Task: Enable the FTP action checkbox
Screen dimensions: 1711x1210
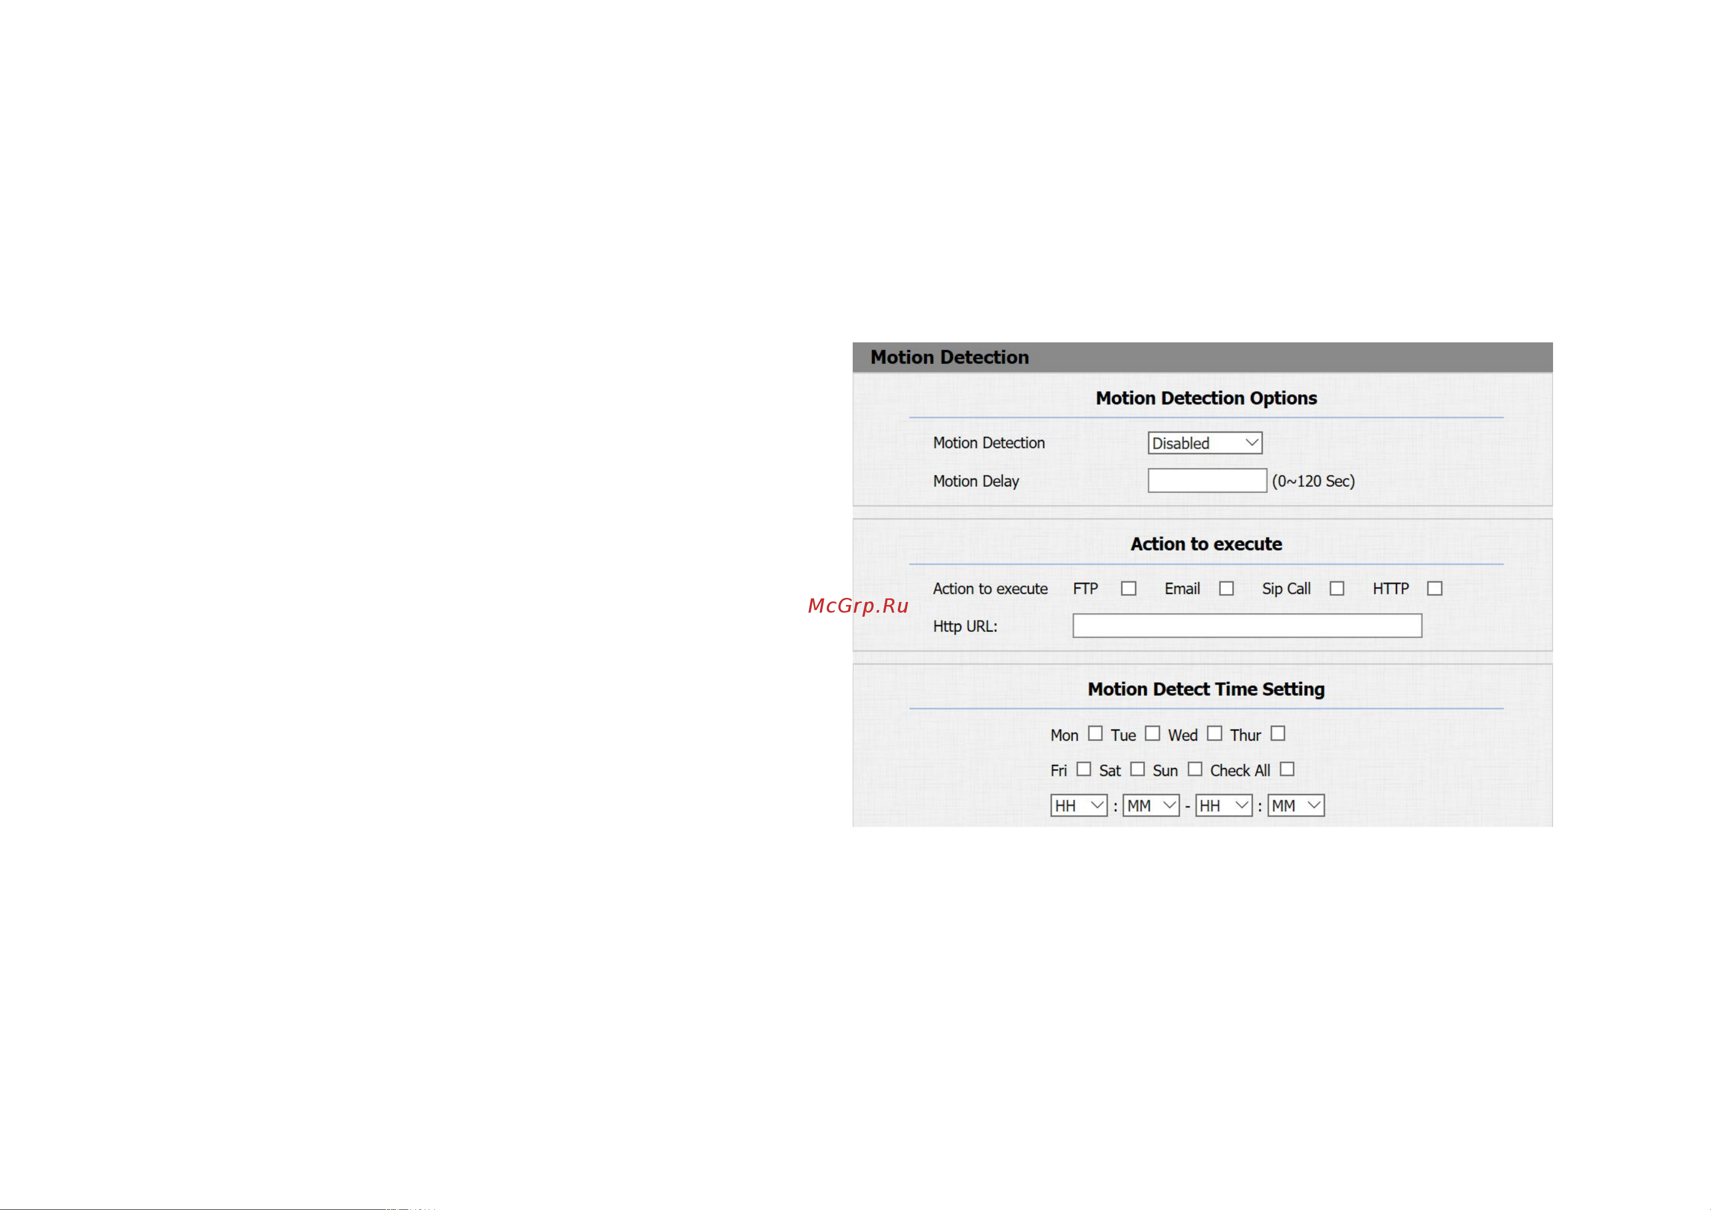Action: [1128, 589]
